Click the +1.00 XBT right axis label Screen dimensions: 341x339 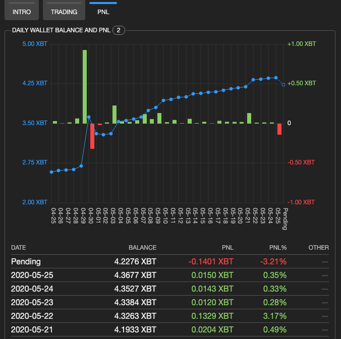[x=302, y=44]
